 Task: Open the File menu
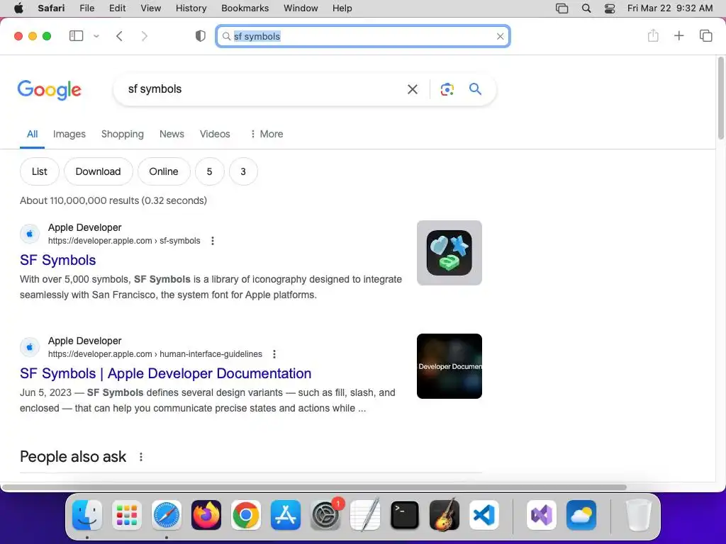[x=86, y=8]
